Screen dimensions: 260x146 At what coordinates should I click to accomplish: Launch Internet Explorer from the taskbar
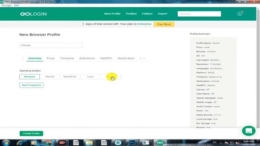[x=20, y=143]
